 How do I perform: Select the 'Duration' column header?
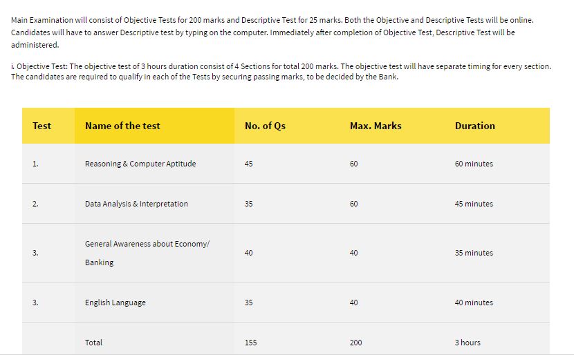(x=497, y=126)
